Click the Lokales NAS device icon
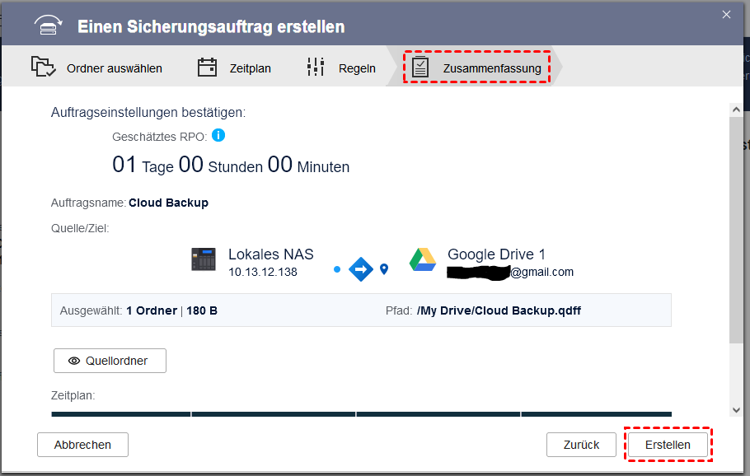Image resolution: width=750 pixels, height=476 pixels. [x=204, y=259]
